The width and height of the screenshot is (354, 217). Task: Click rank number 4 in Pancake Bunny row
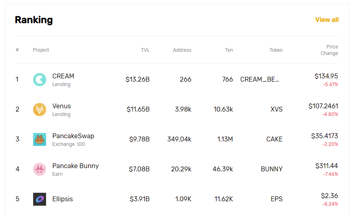coord(17,169)
